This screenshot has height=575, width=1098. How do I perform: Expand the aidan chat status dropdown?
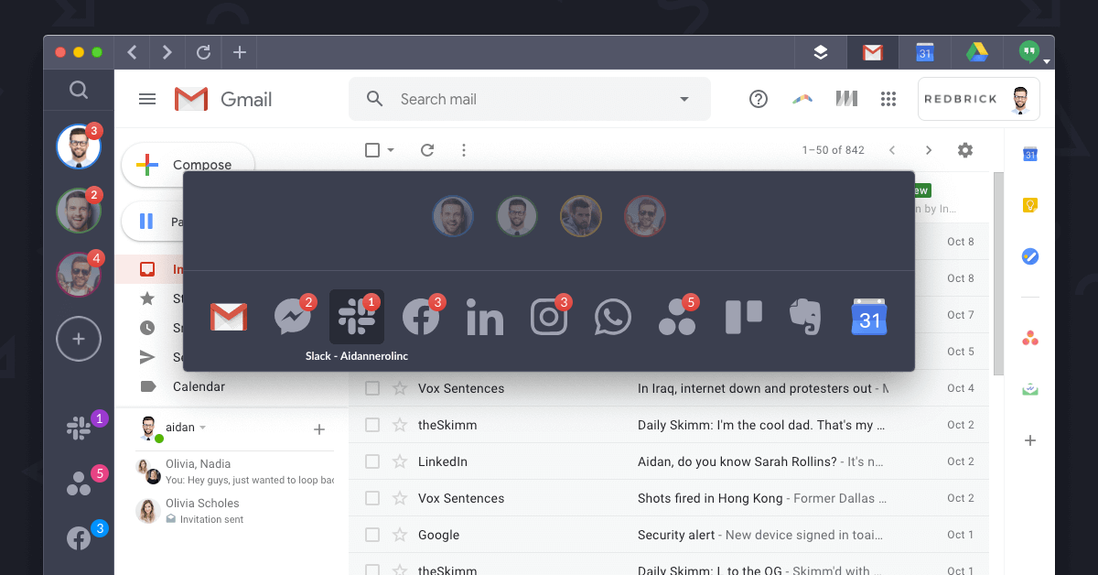tap(203, 428)
